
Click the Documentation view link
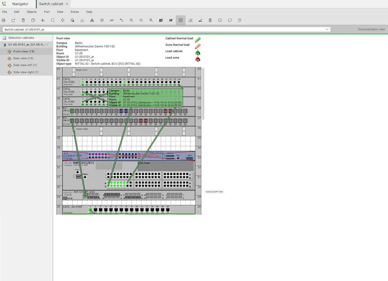(x=371, y=29)
